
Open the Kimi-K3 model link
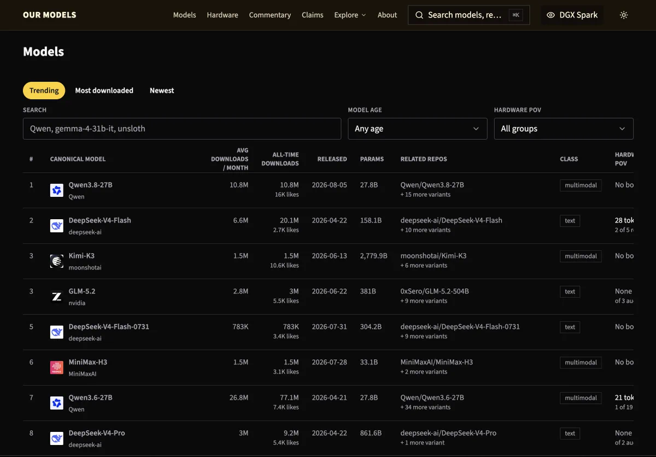coord(81,256)
